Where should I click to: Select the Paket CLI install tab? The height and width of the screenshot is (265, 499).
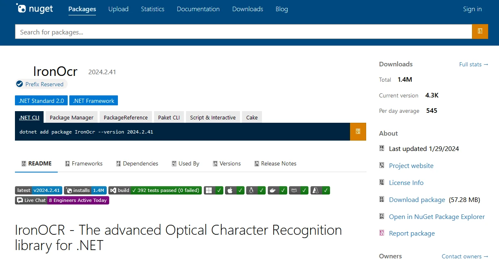(169, 117)
